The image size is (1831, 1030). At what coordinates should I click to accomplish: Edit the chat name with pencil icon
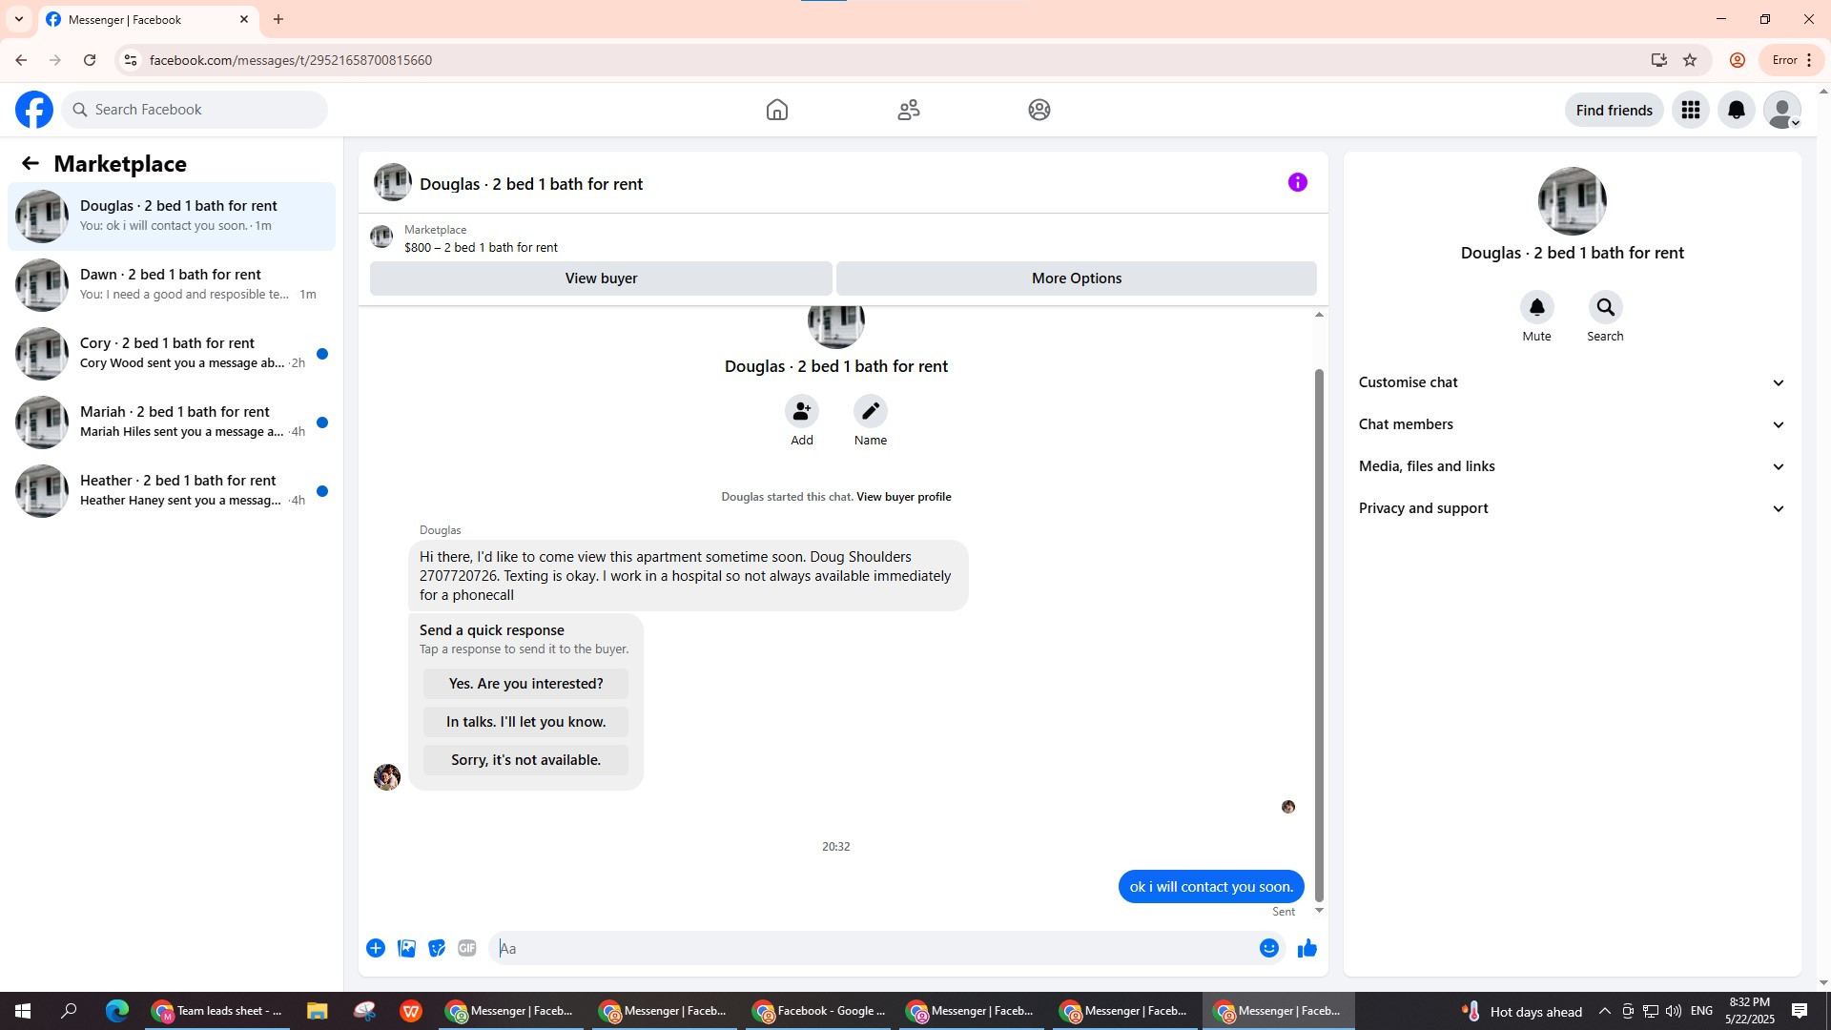871,411
